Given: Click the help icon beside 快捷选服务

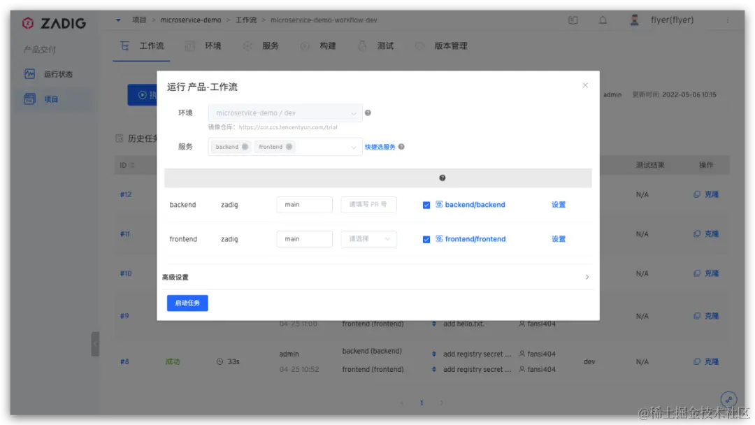Looking at the screenshot, I should pos(401,147).
